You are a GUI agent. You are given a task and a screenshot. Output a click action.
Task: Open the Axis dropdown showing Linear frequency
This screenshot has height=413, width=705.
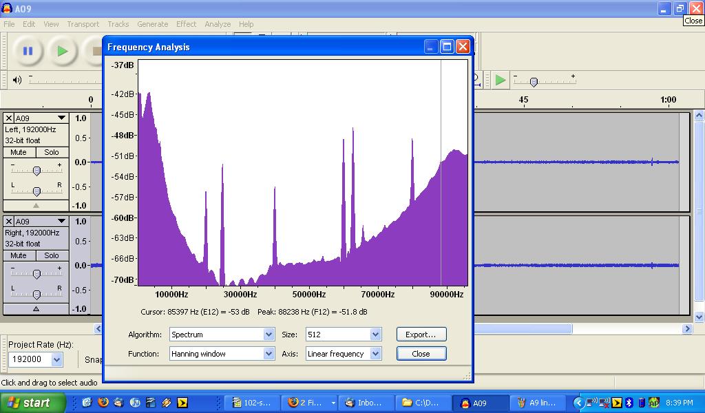[375, 354]
